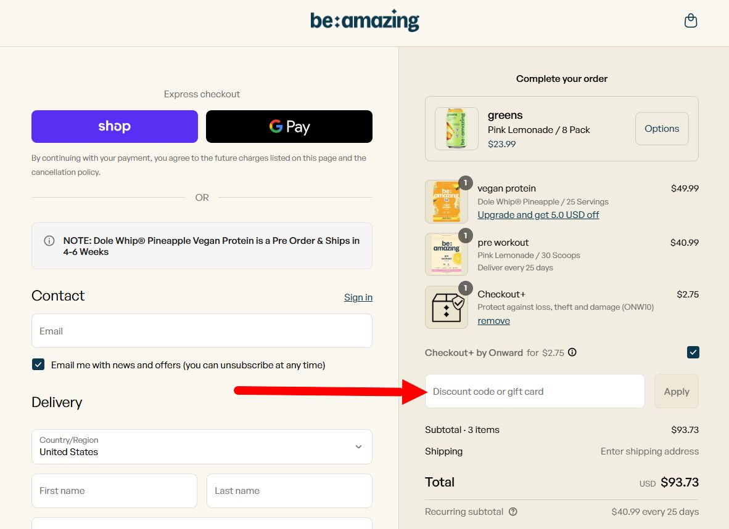The width and height of the screenshot is (729, 529).
Task: Toggle the Checkout+ by Onward checkbox
Action: pos(693,352)
